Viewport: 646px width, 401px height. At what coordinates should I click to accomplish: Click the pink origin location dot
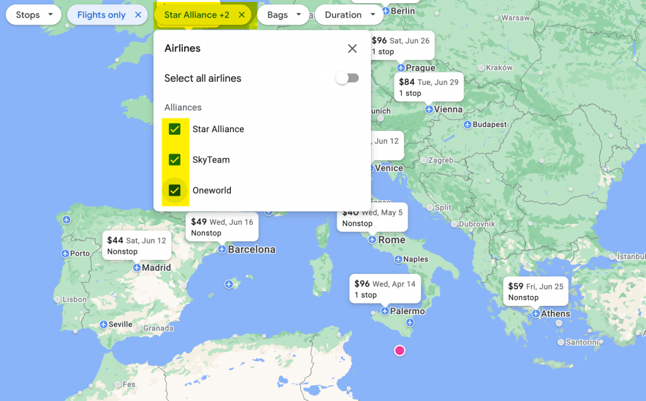click(x=399, y=351)
